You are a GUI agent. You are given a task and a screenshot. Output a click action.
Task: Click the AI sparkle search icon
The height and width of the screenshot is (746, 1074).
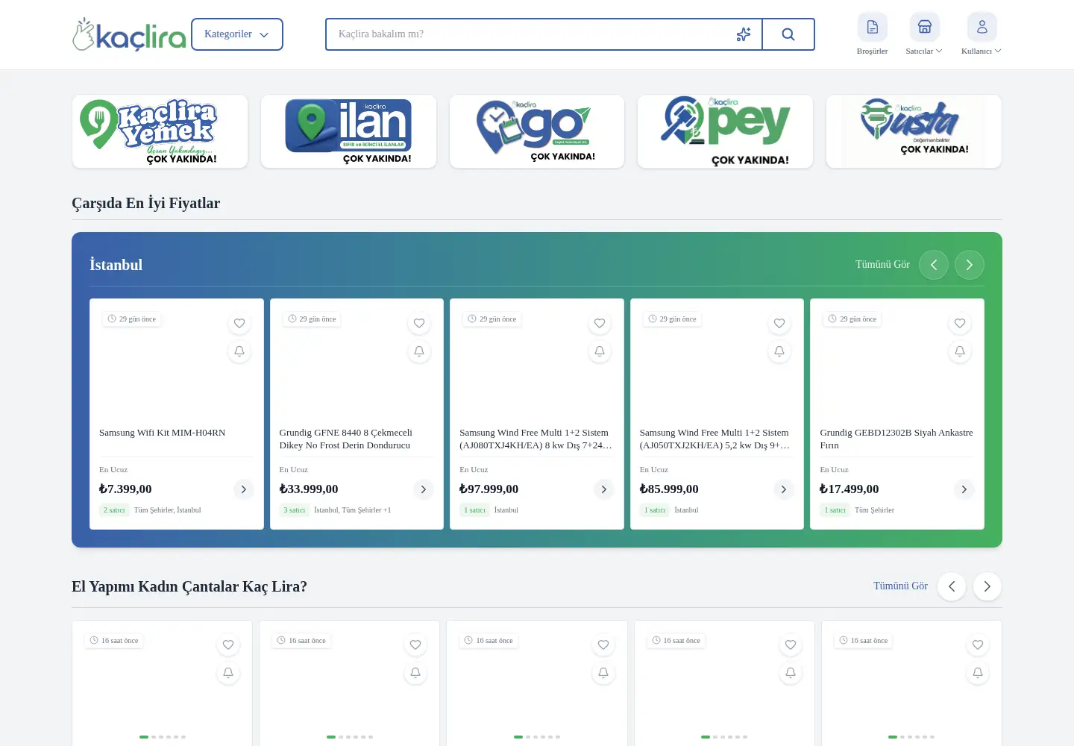tap(744, 34)
